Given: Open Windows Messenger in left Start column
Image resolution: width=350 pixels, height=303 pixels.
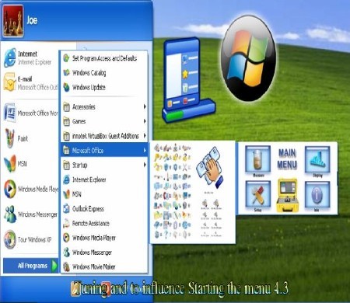Looking at the screenshot, I should point(30,214).
